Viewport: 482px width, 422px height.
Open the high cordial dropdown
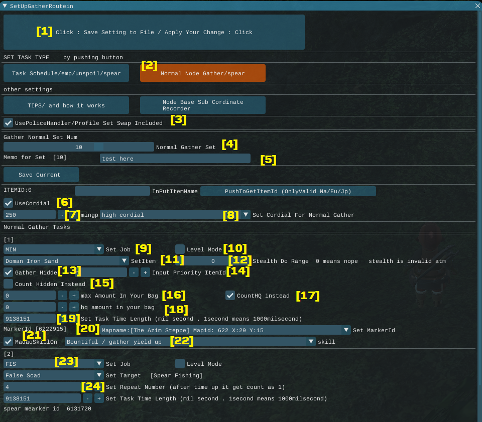pyautogui.click(x=246, y=215)
